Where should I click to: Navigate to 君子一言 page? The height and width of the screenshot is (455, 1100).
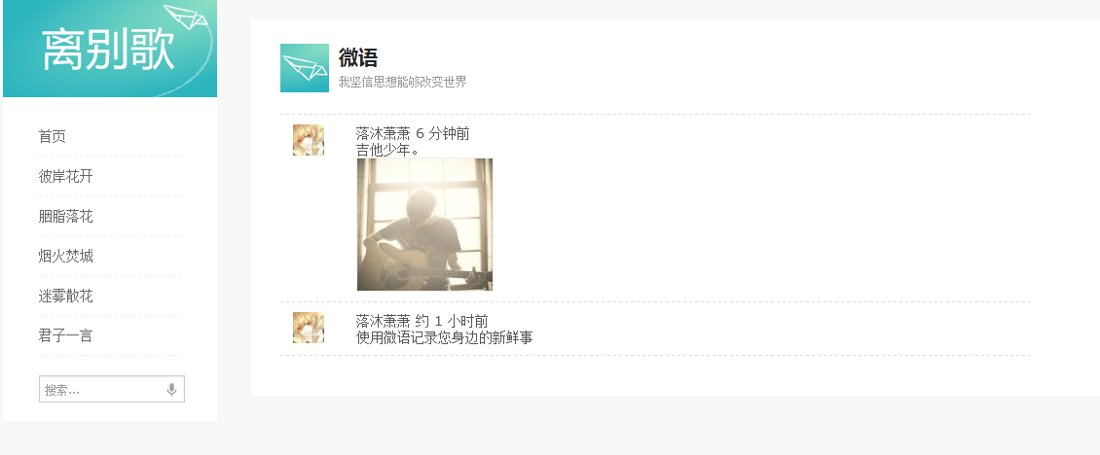(65, 335)
